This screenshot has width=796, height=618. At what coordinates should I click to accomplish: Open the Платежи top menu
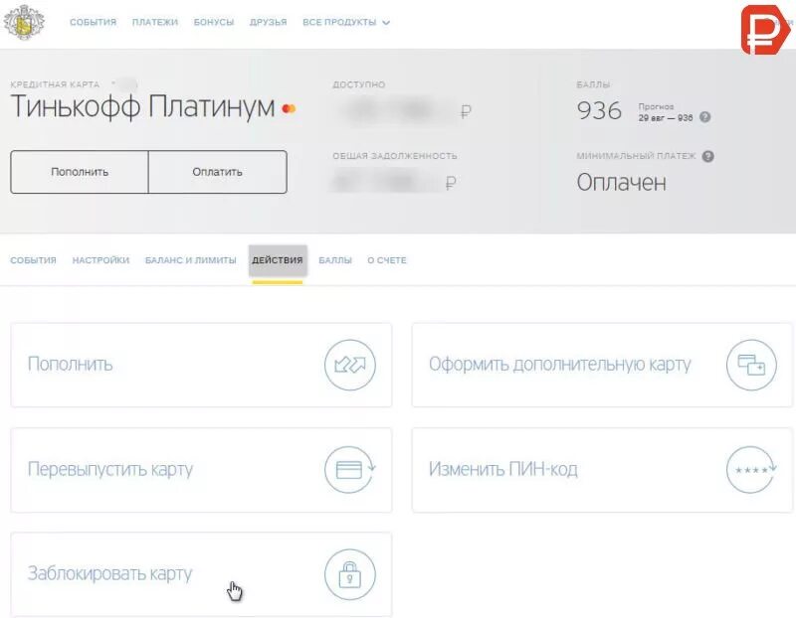coord(155,22)
